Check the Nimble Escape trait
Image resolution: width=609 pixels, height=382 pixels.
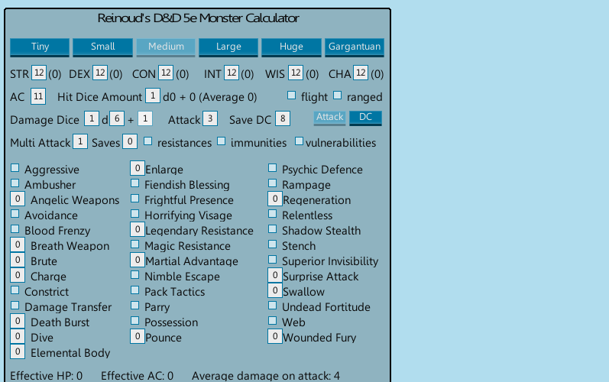[134, 275]
